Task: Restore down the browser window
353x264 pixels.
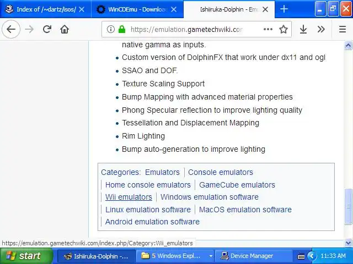Action: point(333,9)
